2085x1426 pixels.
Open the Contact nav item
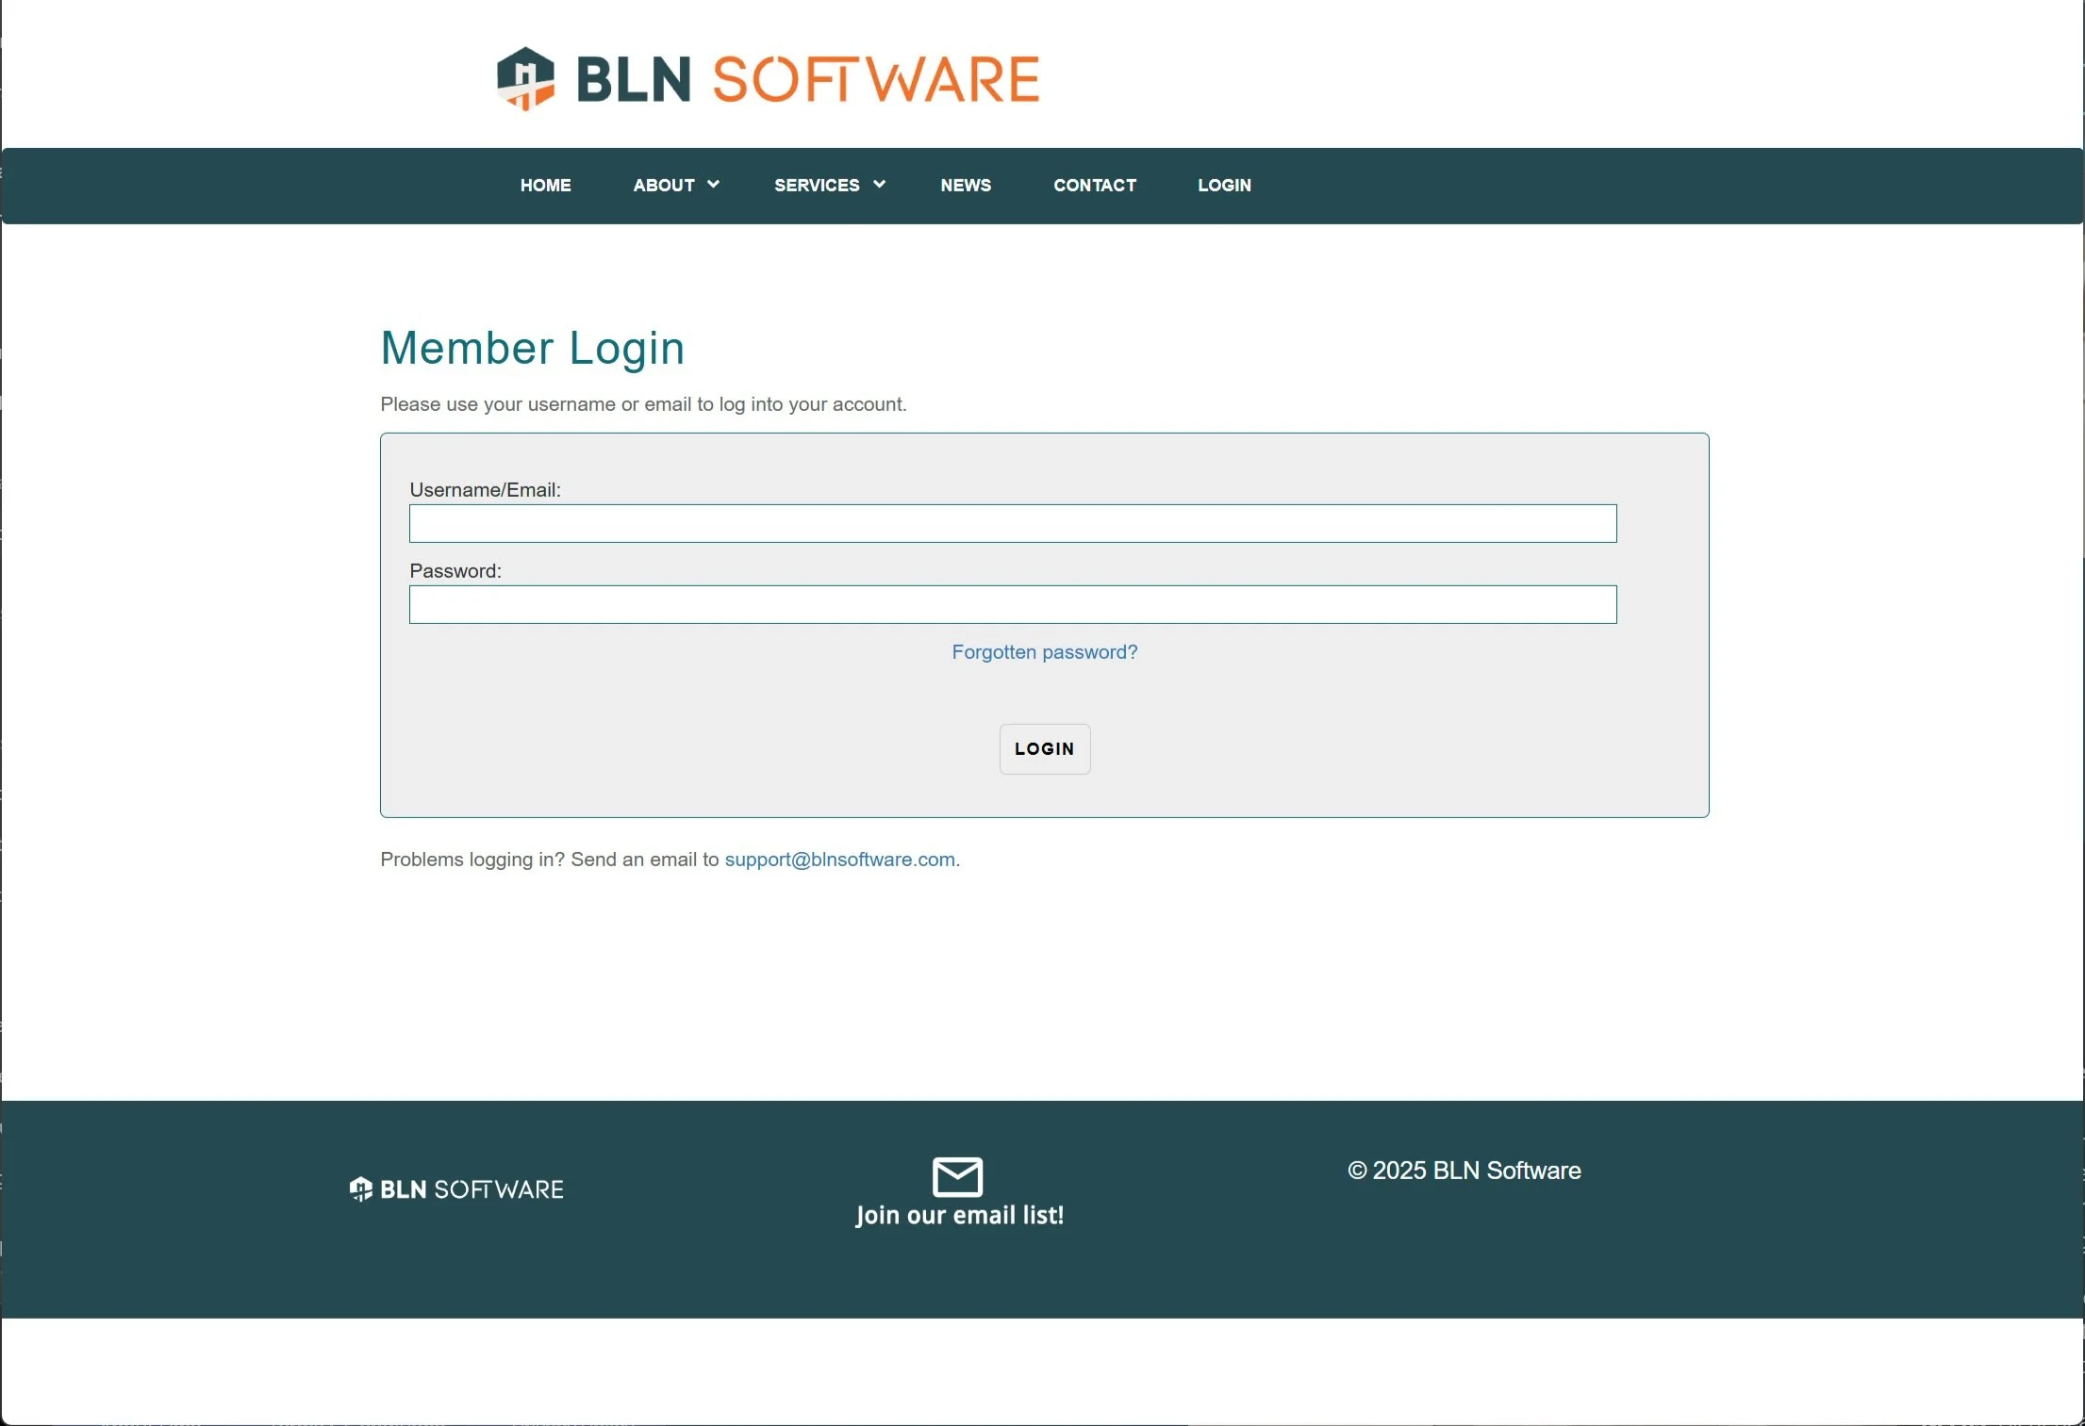pyautogui.click(x=1095, y=186)
